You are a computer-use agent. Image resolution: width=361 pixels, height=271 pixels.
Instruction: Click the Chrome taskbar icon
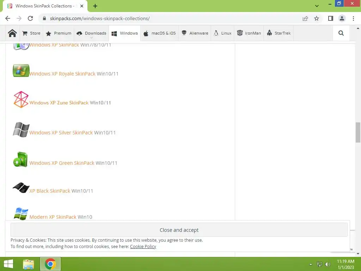(50, 264)
